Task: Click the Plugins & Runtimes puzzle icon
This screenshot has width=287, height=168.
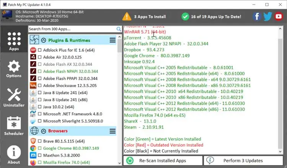Action: [x=34, y=40]
